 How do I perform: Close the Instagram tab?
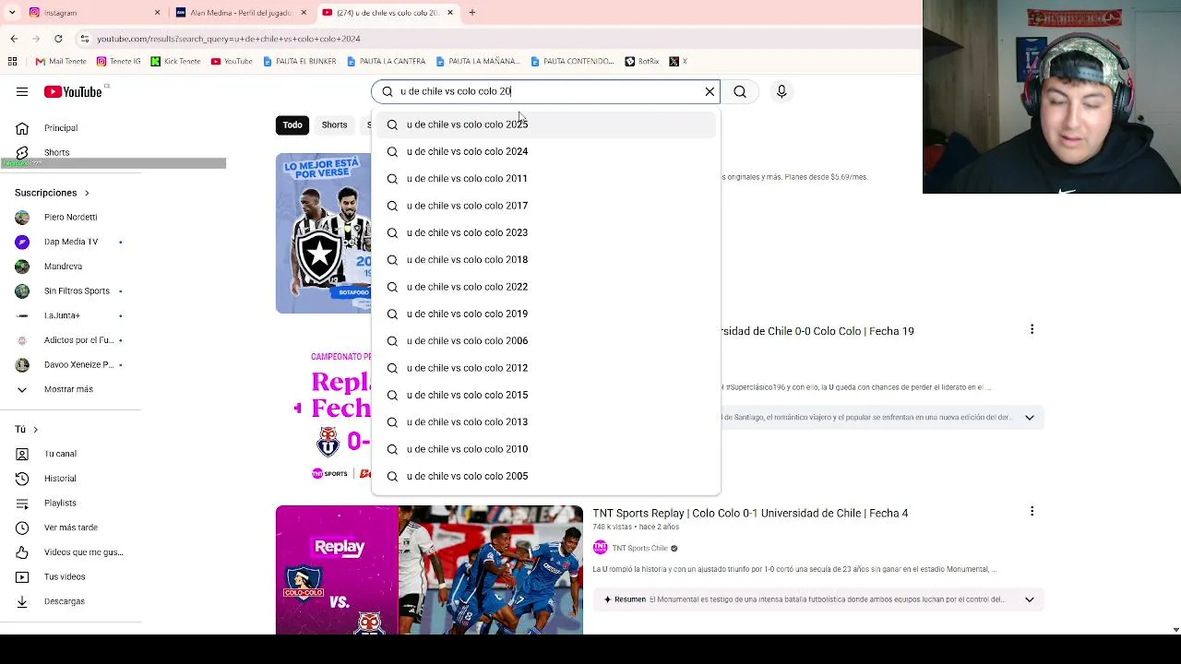[157, 13]
